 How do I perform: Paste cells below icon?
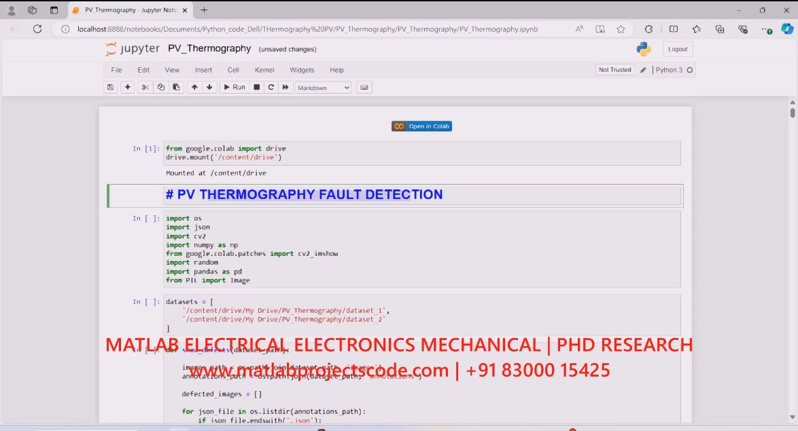click(x=176, y=88)
